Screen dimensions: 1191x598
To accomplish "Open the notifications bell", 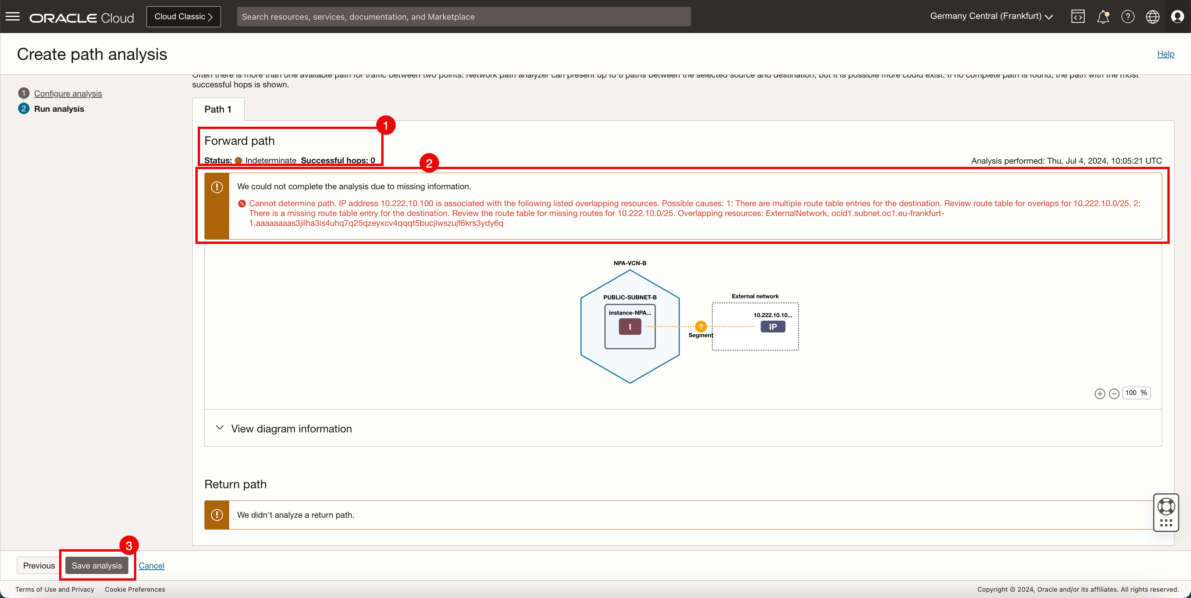I will (x=1103, y=17).
